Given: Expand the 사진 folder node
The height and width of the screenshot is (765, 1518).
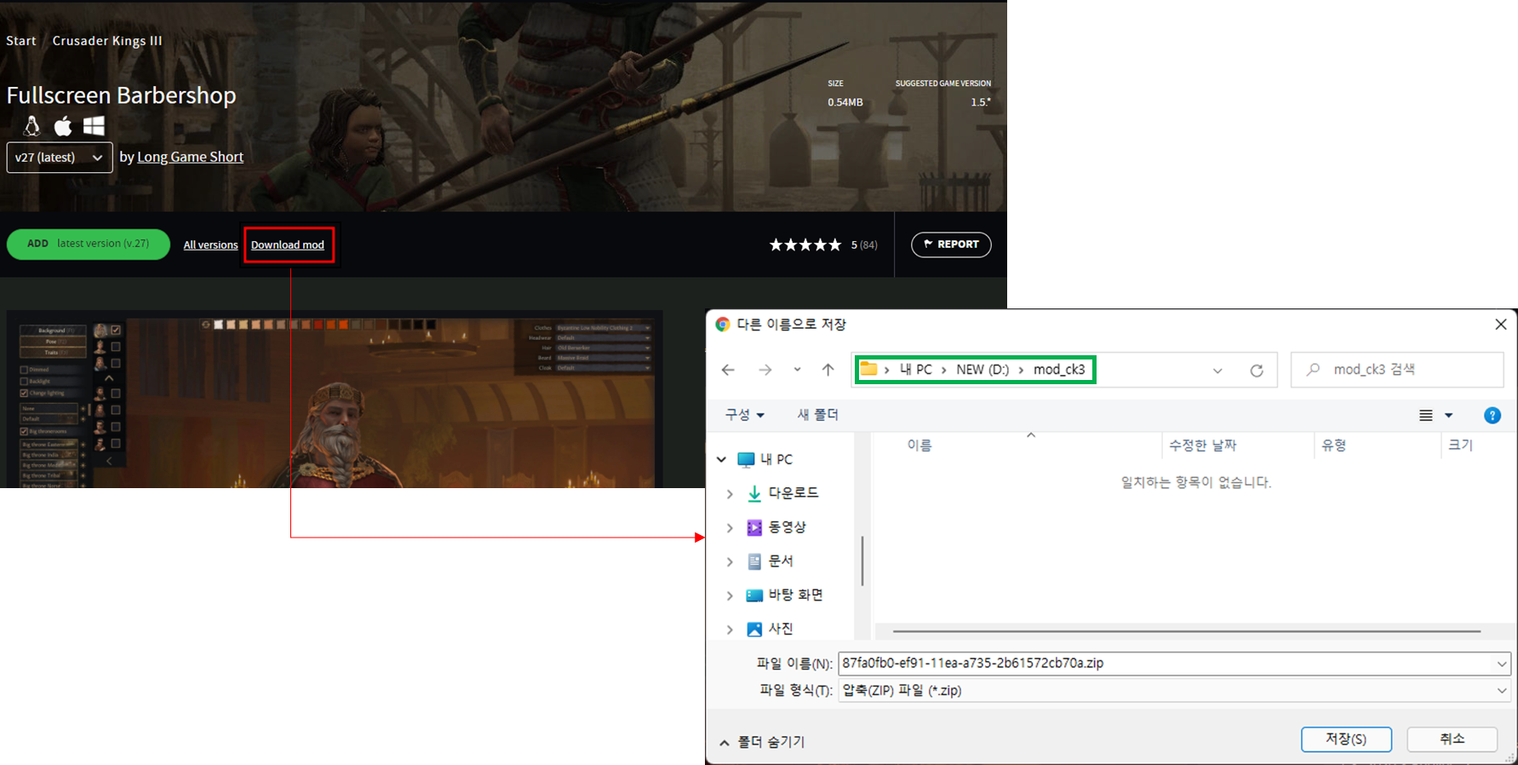Looking at the screenshot, I should click(730, 630).
